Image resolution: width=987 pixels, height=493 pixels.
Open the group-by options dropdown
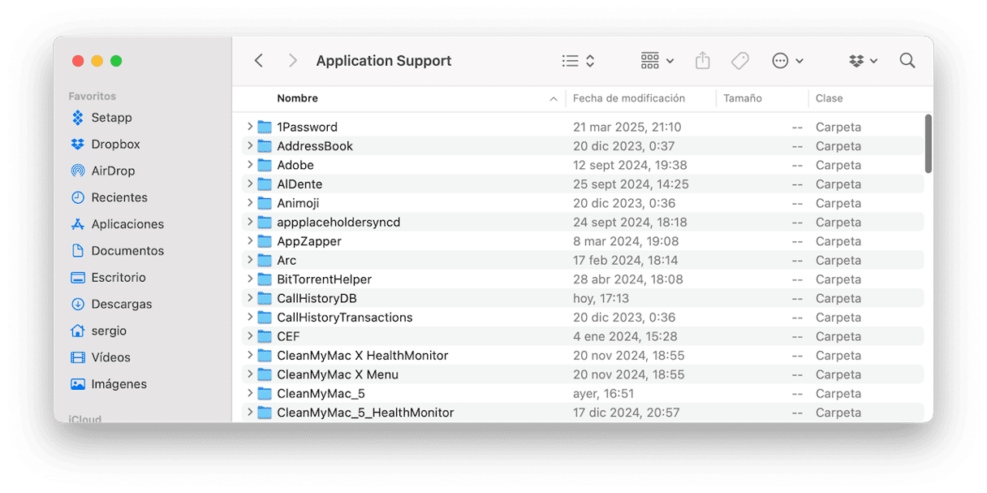657,61
